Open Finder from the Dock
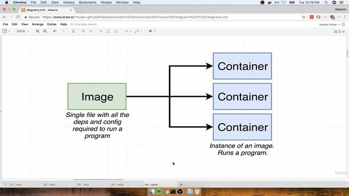349x196 pixels. [x=152, y=191]
